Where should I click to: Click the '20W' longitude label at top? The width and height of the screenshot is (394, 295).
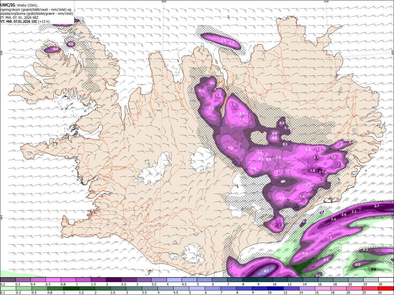coord(164,2)
